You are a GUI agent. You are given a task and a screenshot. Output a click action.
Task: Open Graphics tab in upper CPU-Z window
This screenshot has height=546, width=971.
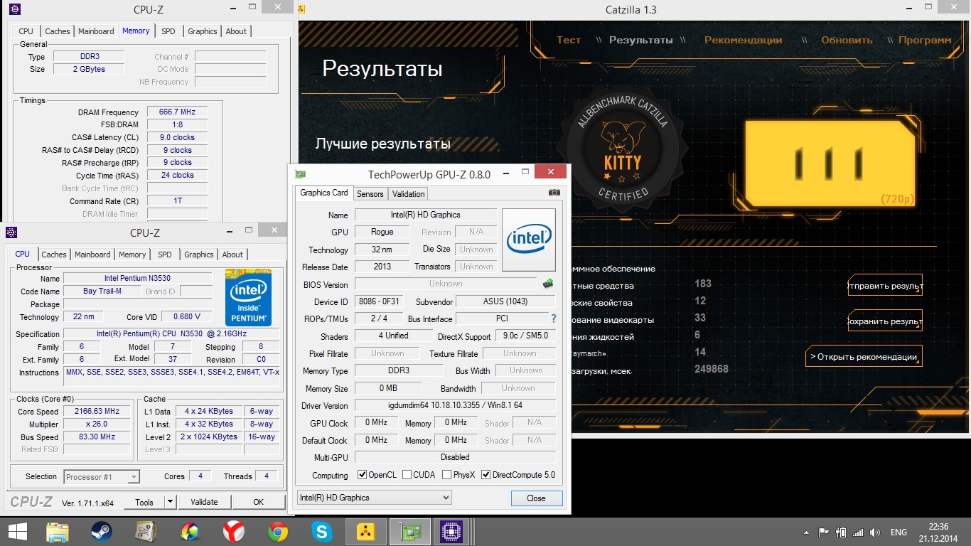(202, 31)
